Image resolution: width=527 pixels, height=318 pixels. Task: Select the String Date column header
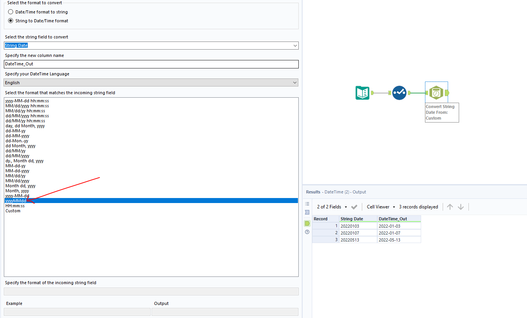point(351,218)
